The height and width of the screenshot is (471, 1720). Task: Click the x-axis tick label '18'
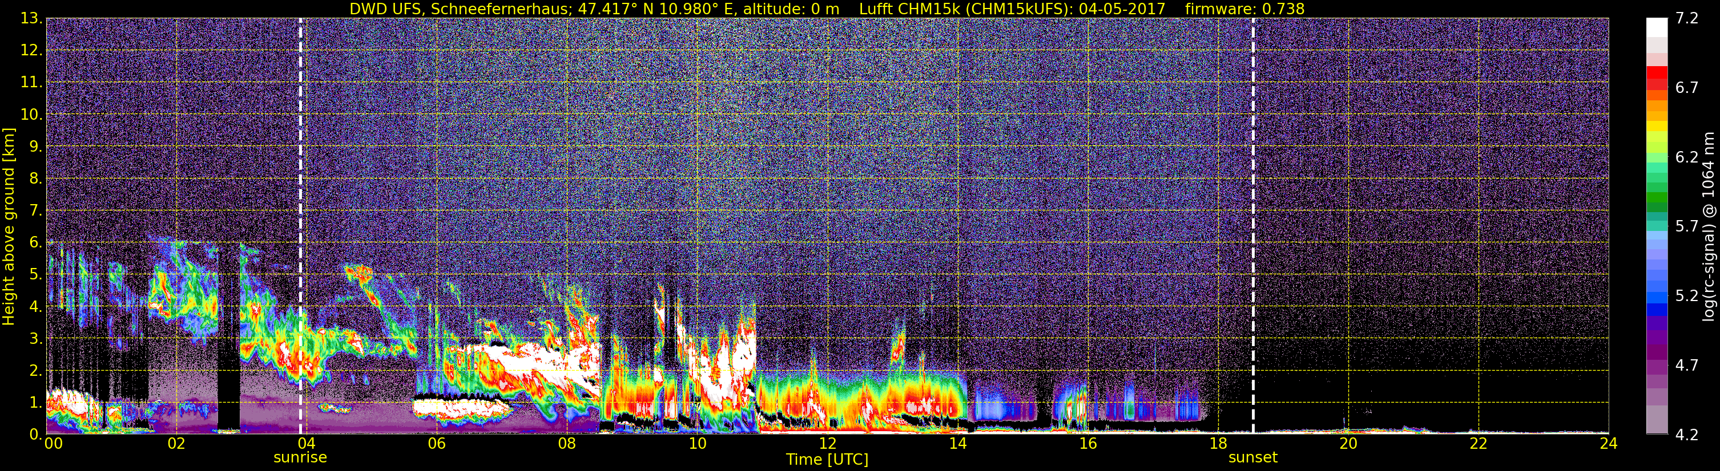(x=1218, y=444)
